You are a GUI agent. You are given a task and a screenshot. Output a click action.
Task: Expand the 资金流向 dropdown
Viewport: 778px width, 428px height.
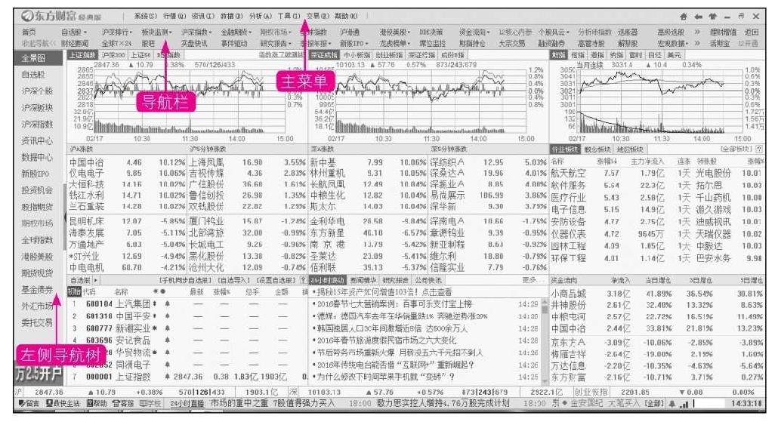(x=475, y=32)
